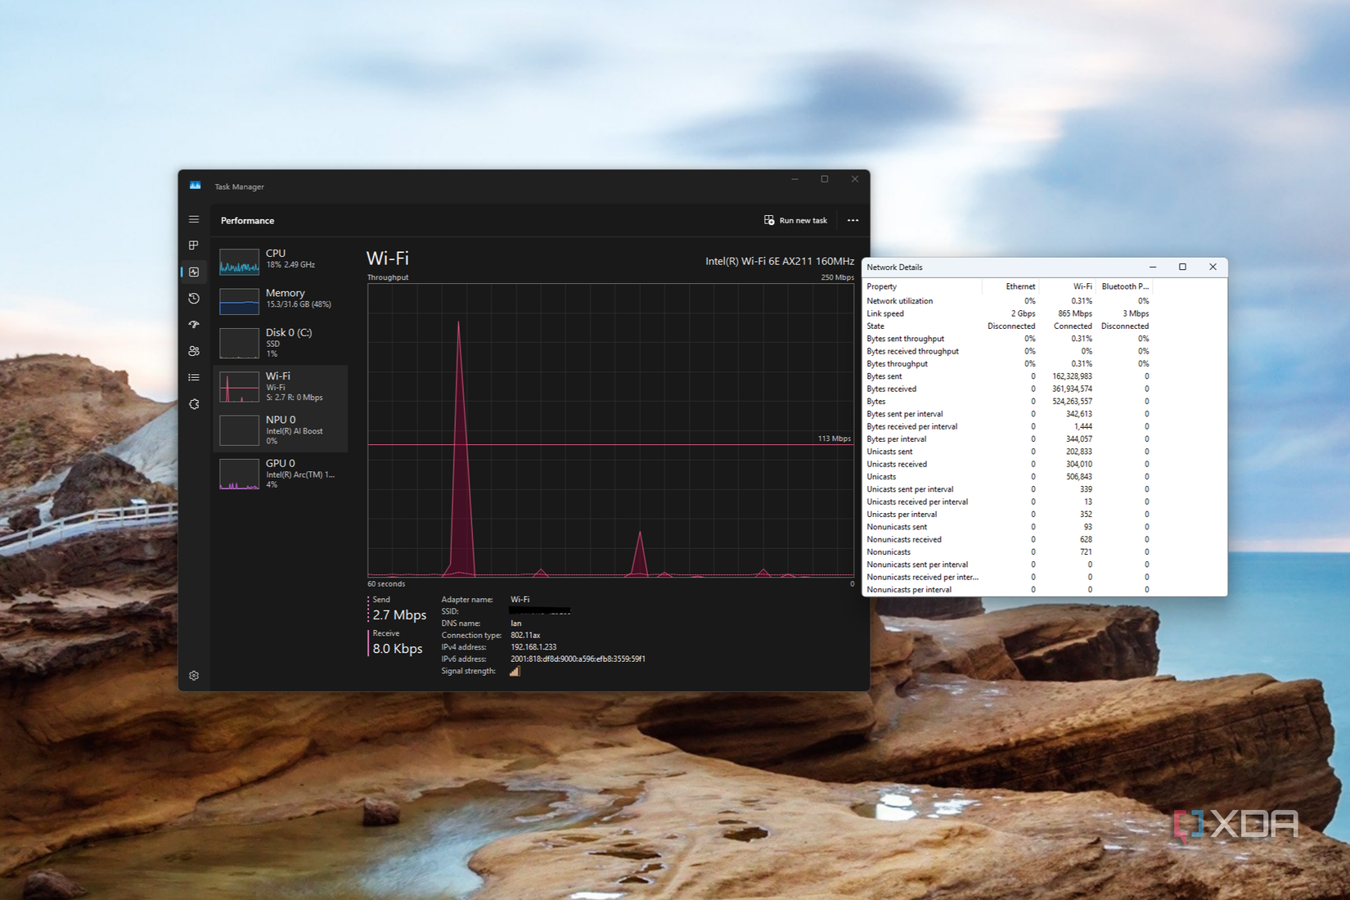The image size is (1350, 900).
Task: Open the Startup apps page
Action: click(193, 325)
